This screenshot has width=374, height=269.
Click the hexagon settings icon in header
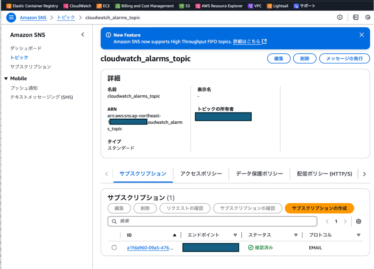click(367, 17)
